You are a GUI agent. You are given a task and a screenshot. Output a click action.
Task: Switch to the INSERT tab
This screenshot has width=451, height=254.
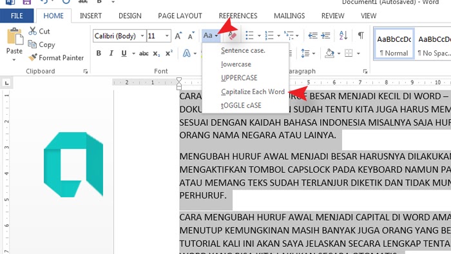point(91,16)
